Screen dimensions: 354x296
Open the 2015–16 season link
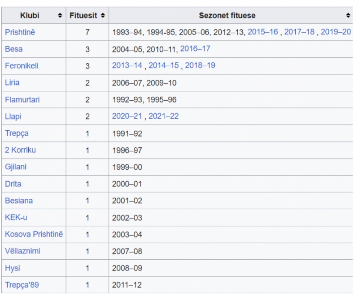(263, 32)
